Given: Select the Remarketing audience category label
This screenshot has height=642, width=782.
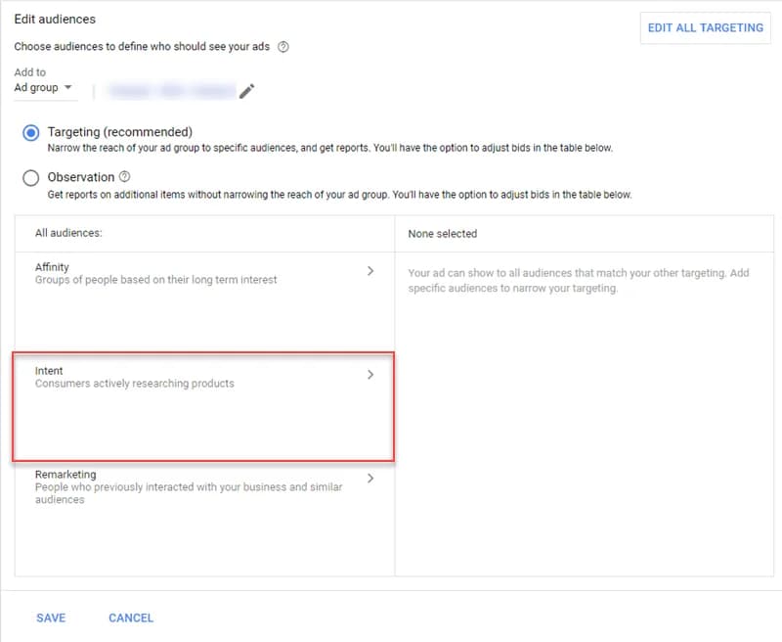Looking at the screenshot, I should point(65,475).
